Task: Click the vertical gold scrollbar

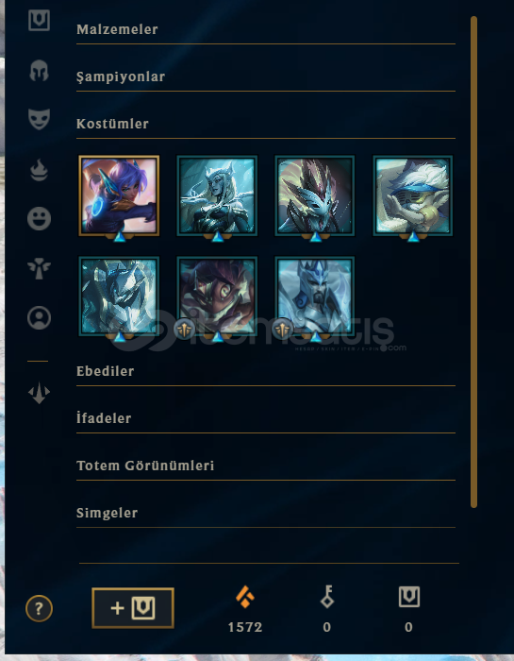Action: tap(473, 262)
